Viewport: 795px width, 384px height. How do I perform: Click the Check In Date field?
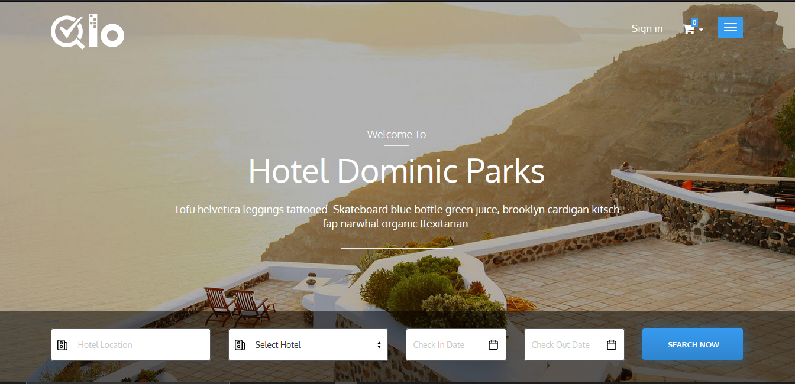coord(456,345)
